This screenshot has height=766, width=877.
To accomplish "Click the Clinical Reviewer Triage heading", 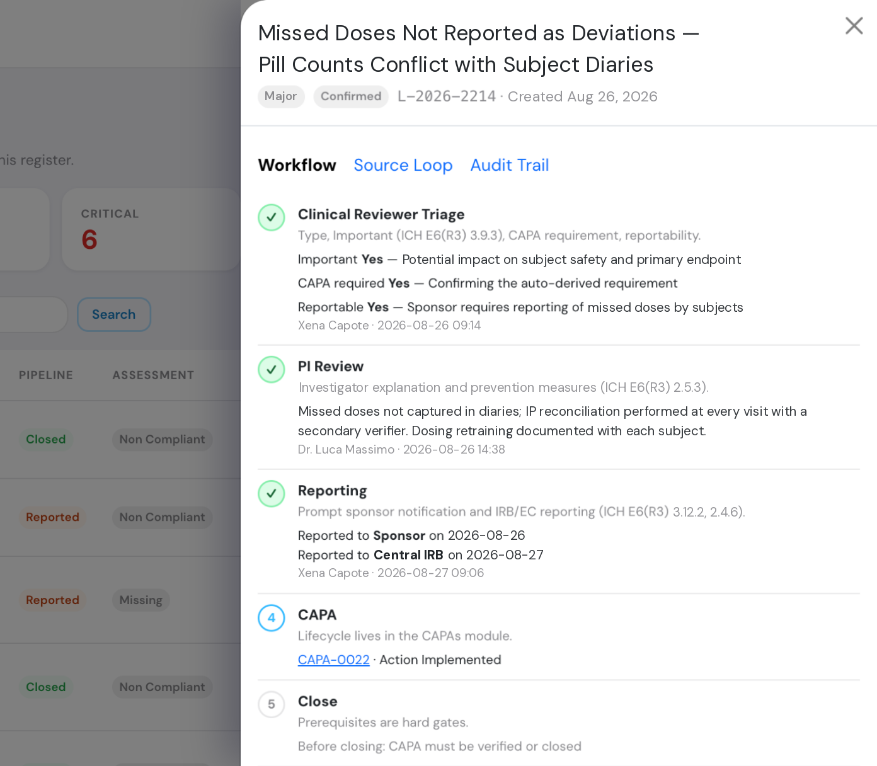I will [381, 214].
